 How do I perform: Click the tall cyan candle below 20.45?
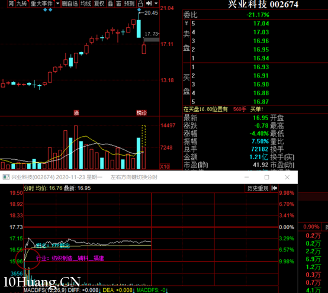(x=139, y=28)
